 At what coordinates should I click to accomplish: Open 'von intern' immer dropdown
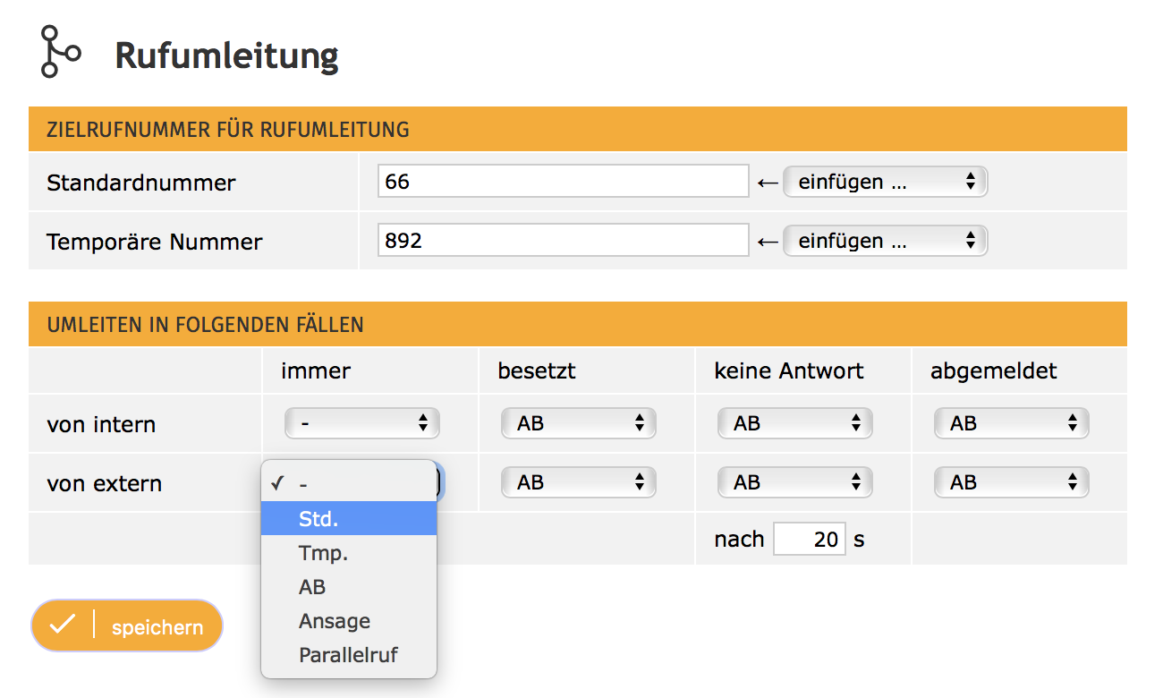pos(362,423)
